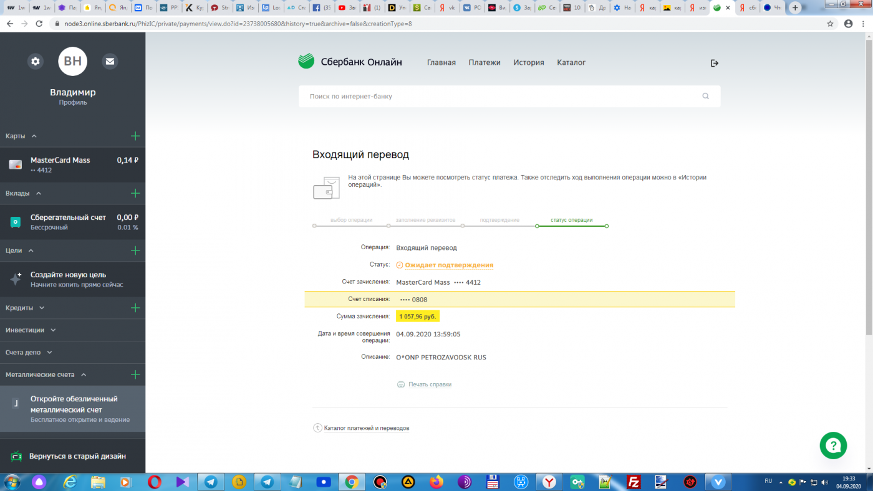Image resolution: width=873 pixels, height=491 pixels.
Task: Click the highlighted amount 1 057,96 руб.
Action: point(418,317)
